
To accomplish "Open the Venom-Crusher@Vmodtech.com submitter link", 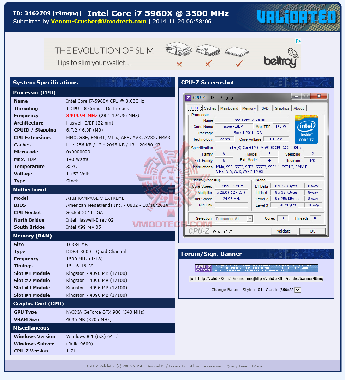I will 99,21.
